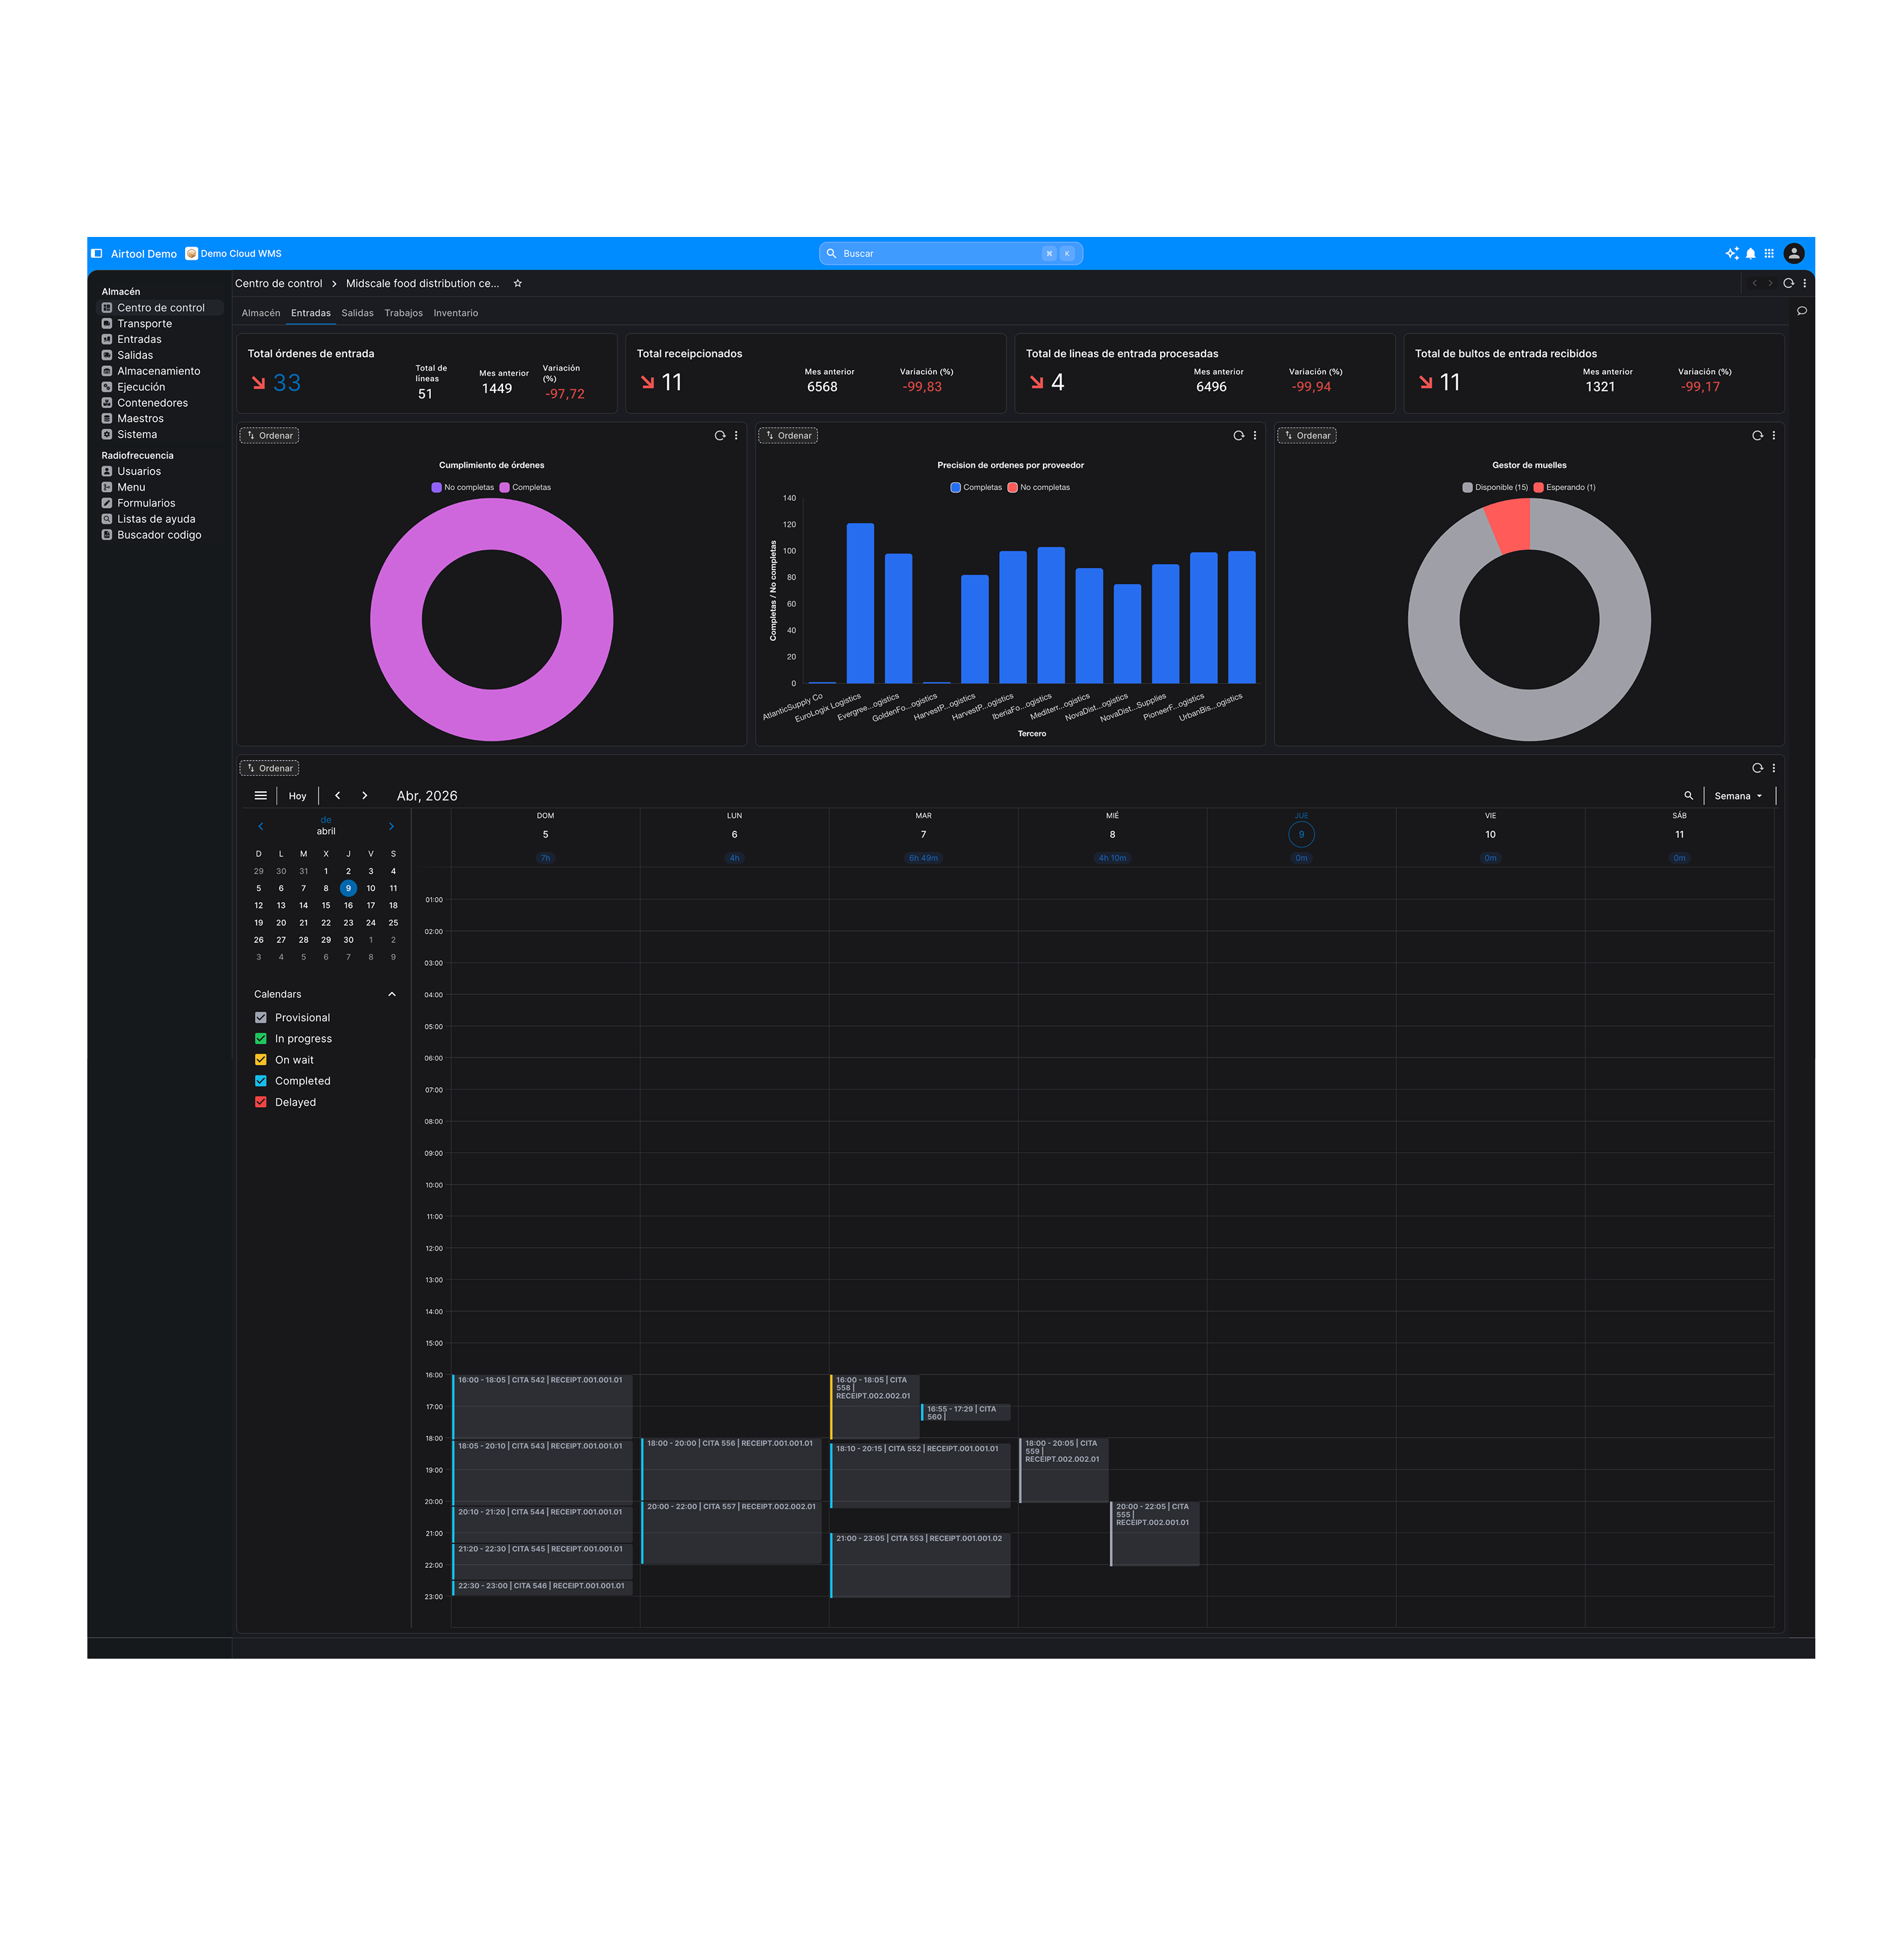Disable the Delayed calendar checkbox
Viewport: 1904px width, 1940px height.
[x=261, y=1102]
